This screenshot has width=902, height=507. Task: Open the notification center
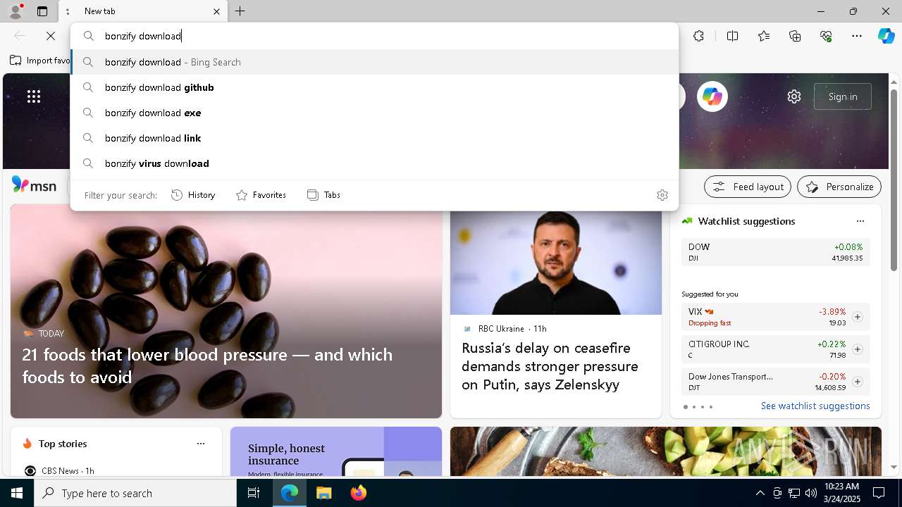coord(879,493)
